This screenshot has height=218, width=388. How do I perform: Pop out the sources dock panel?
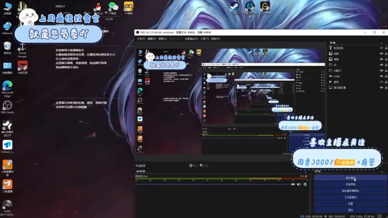tap(382, 43)
